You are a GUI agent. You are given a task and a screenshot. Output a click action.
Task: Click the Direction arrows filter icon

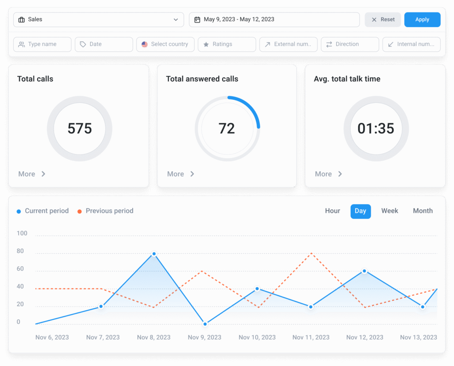coord(329,44)
